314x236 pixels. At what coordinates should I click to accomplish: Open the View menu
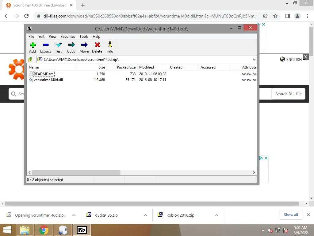click(52, 37)
